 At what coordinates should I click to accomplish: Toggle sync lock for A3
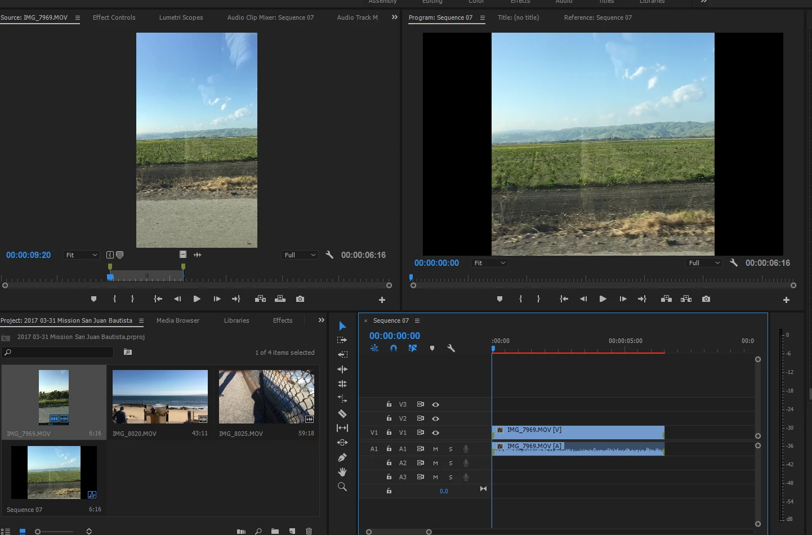point(420,477)
